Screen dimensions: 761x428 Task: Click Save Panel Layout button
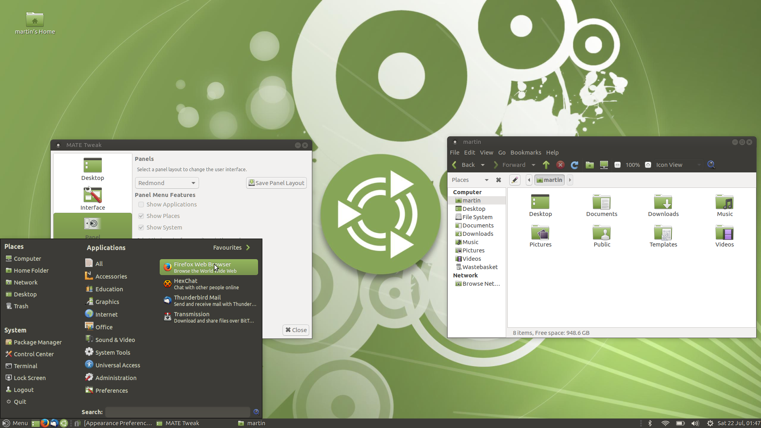(276, 182)
